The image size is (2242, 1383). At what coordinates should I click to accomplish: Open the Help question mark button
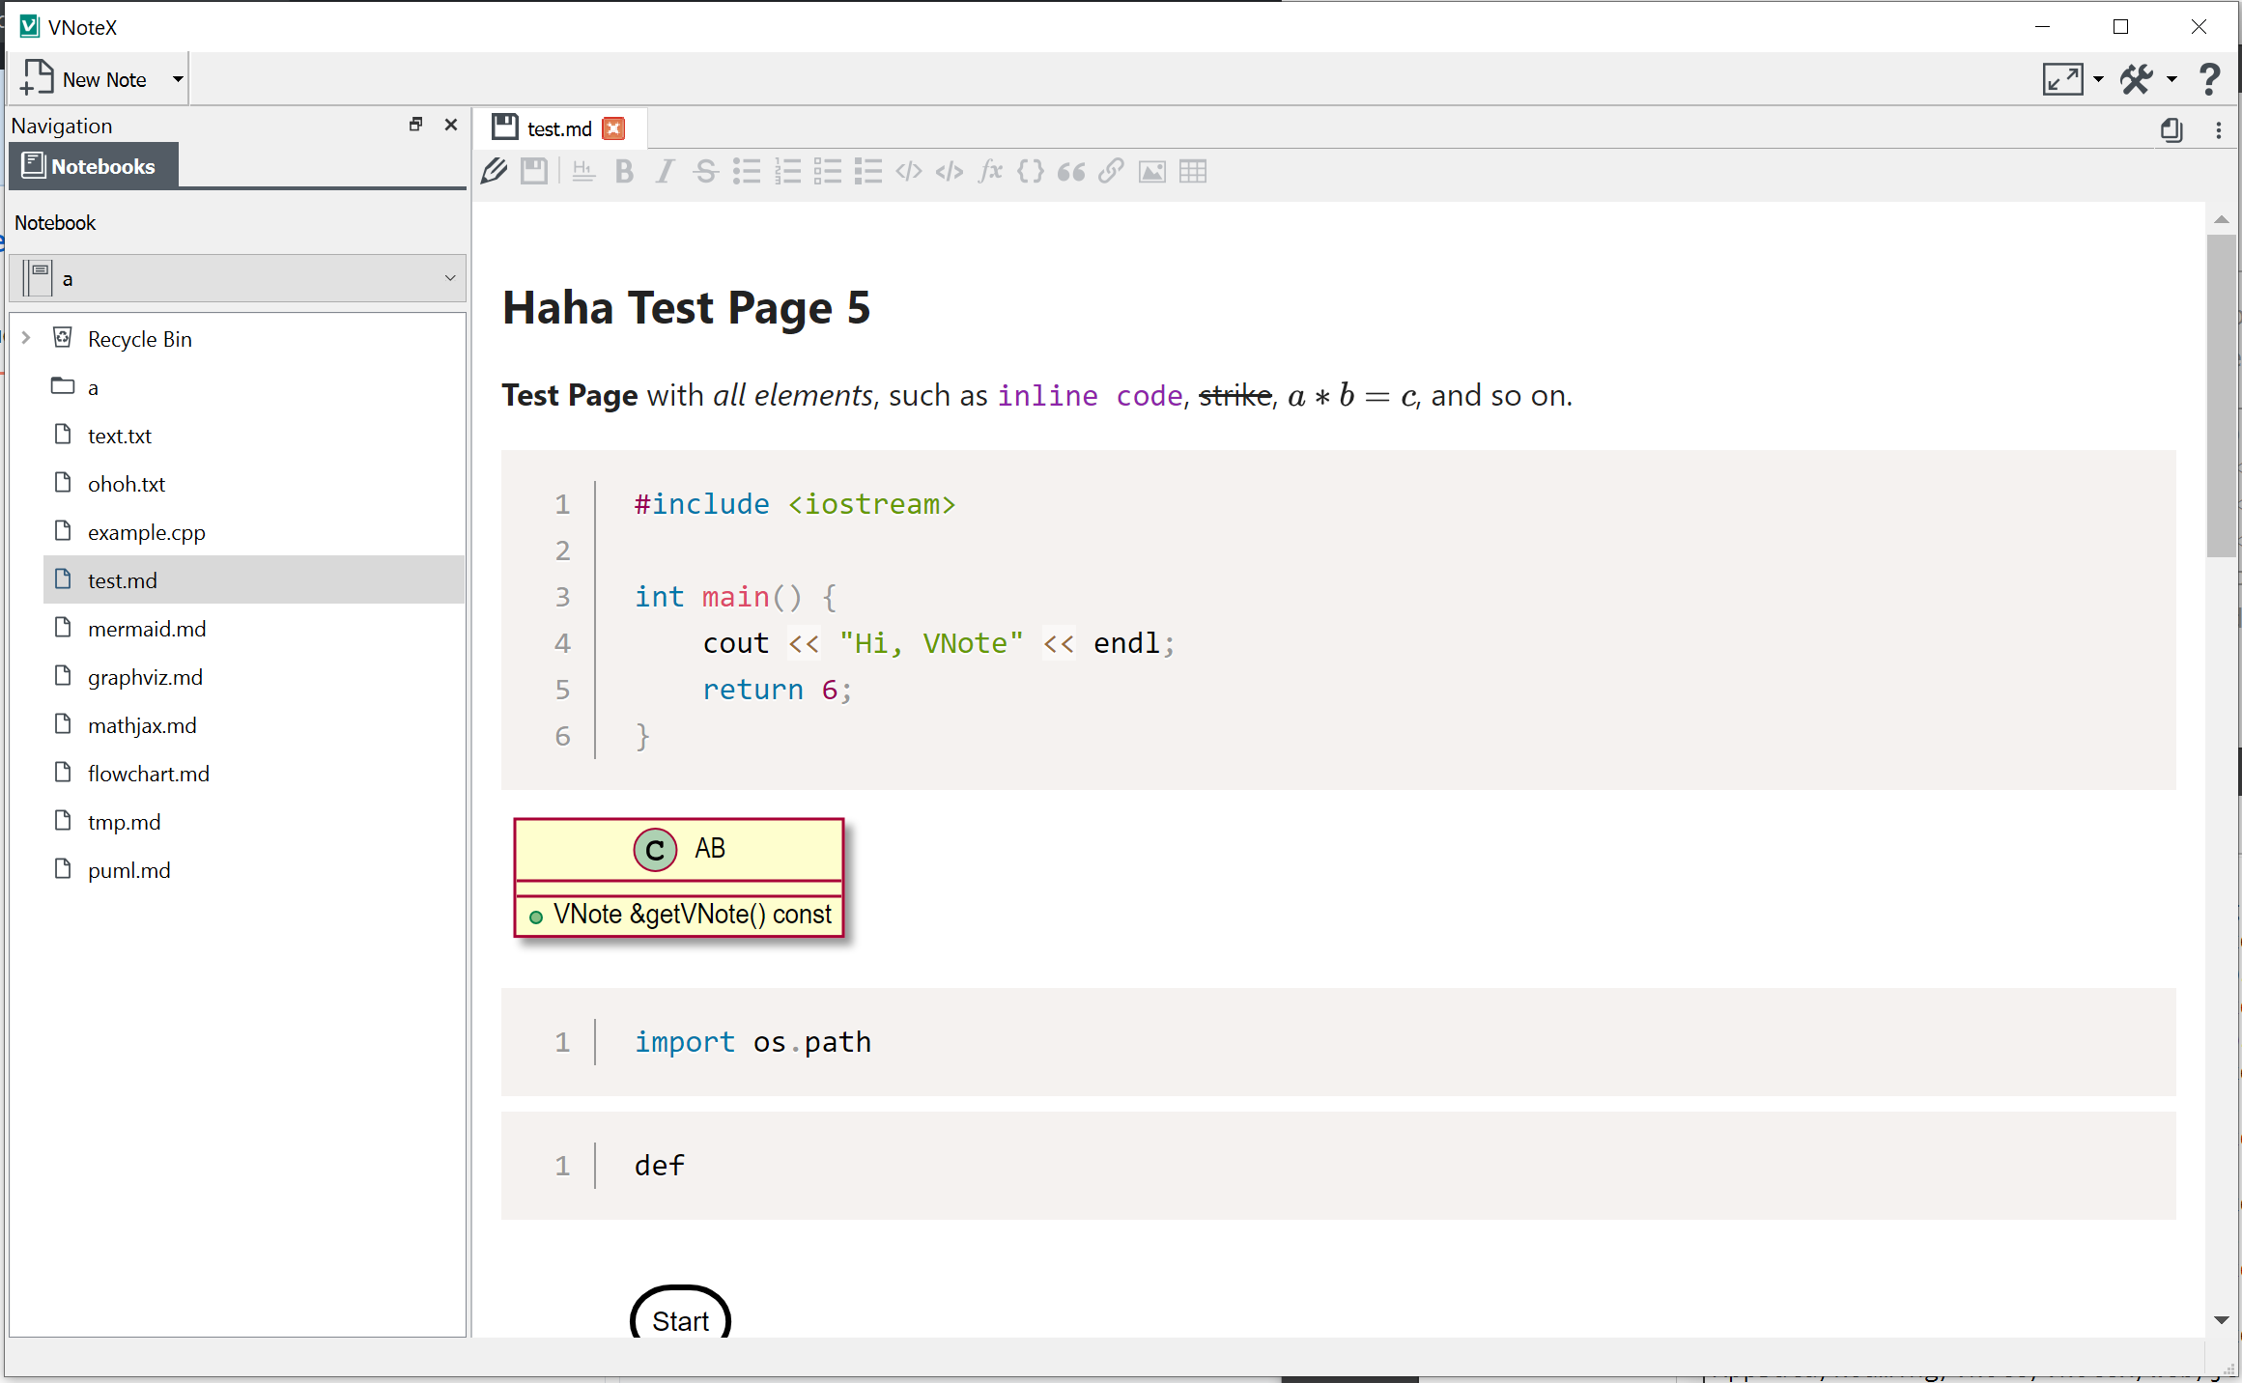coord(2210,79)
